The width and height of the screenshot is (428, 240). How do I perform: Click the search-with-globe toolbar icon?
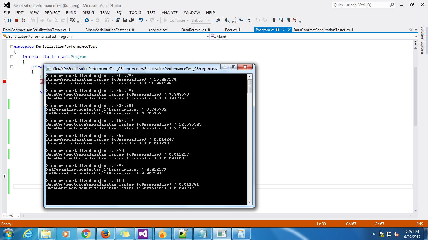tap(227, 20)
